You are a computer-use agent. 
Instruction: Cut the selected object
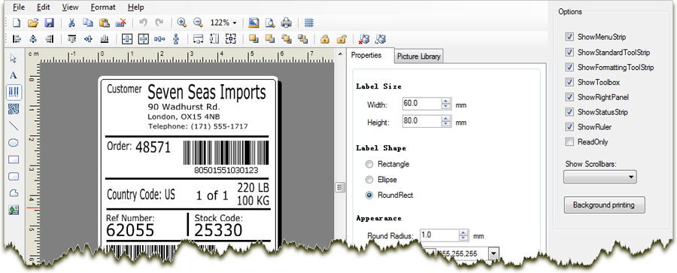coord(72,23)
